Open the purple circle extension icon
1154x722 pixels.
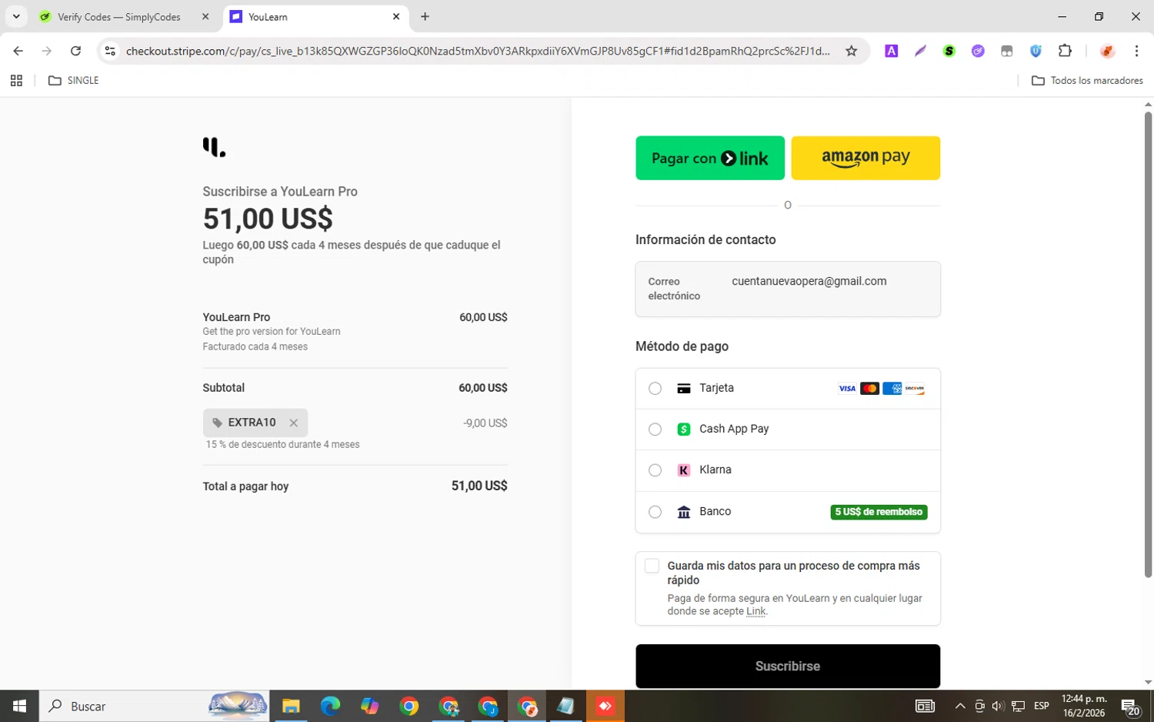click(978, 51)
